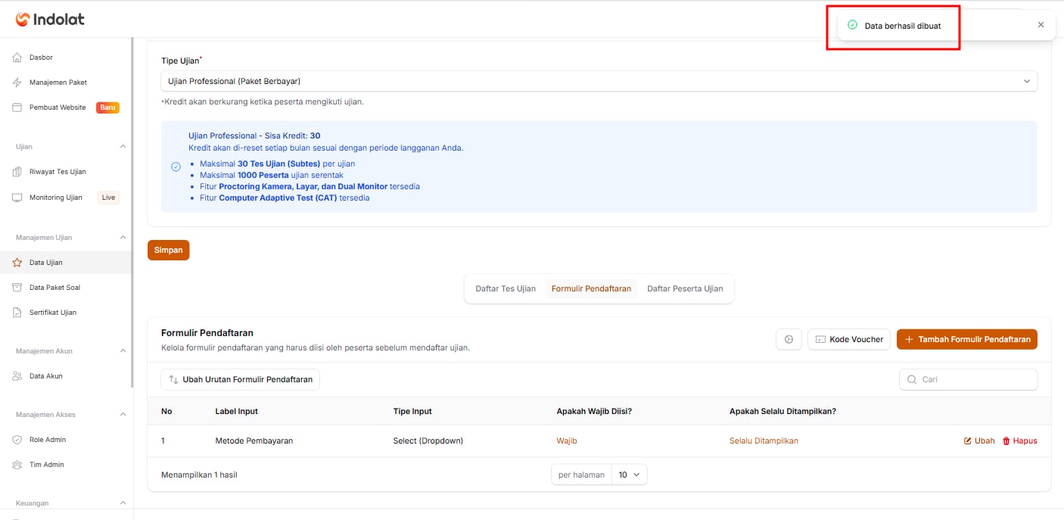The width and height of the screenshot is (1064, 520).
Task: Click the Label Input column header
Action: point(236,411)
